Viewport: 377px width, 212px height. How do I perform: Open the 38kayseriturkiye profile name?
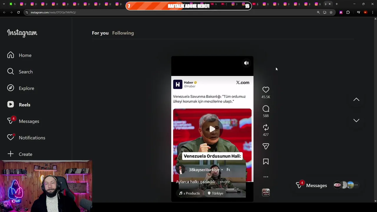click(x=204, y=170)
